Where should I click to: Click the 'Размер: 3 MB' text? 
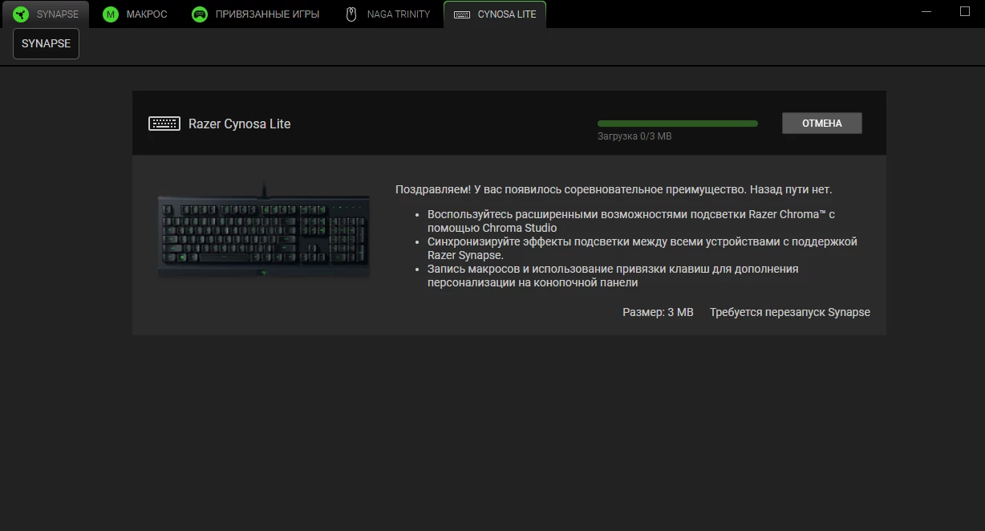(x=658, y=312)
